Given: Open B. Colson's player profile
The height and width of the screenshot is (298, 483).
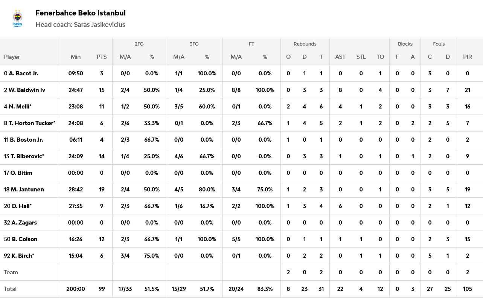Looking at the screenshot, I should point(24,239).
